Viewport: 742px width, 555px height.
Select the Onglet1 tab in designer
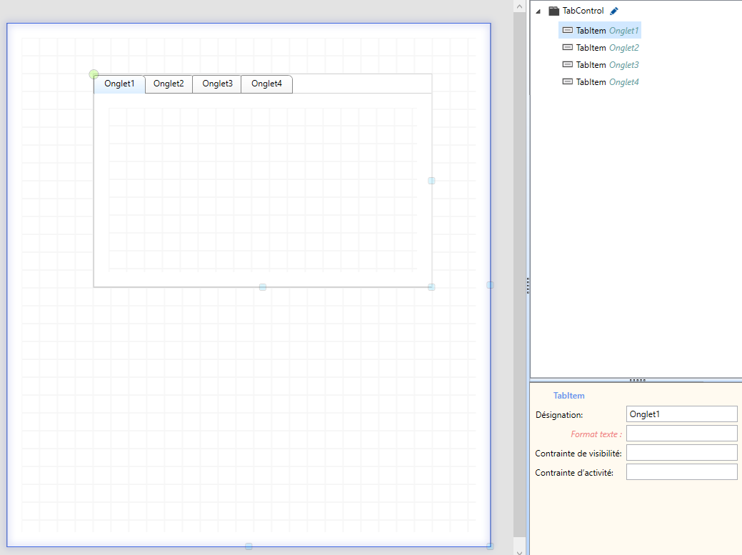point(119,84)
